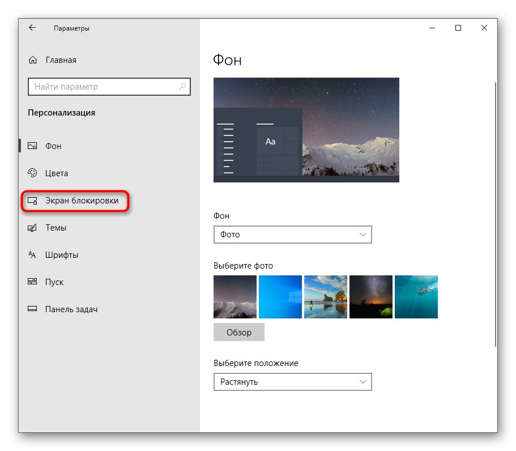Select the blue Windows default wallpaper thumbnail
516x451 pixels.
coord(280,296)
